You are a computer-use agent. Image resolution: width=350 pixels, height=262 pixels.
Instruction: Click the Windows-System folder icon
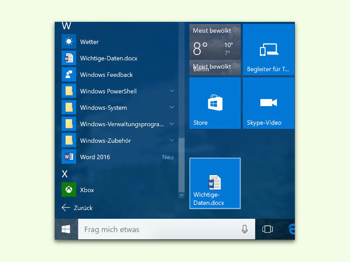point(69,107)
